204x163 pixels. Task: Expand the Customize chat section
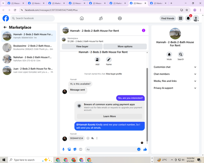[175, 67]
